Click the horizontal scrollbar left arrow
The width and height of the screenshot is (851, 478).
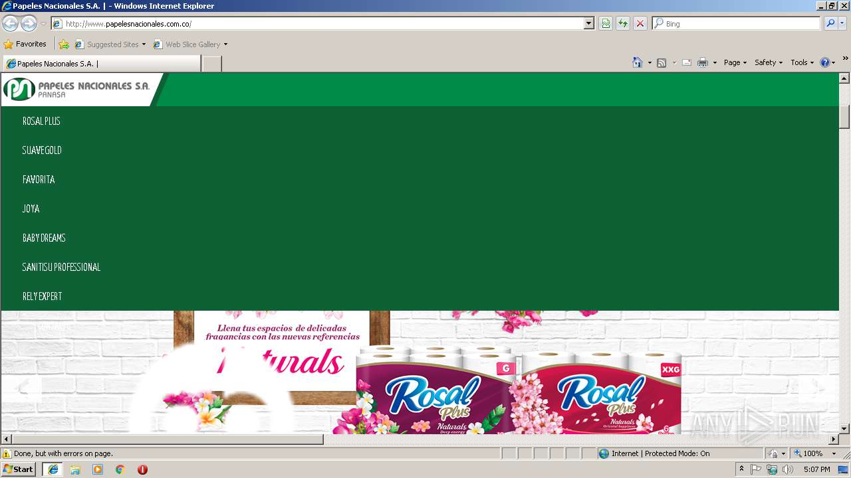coord(7,439)
